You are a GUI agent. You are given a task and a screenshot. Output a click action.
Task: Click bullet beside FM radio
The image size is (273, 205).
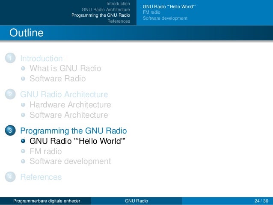tap(23, 151)
